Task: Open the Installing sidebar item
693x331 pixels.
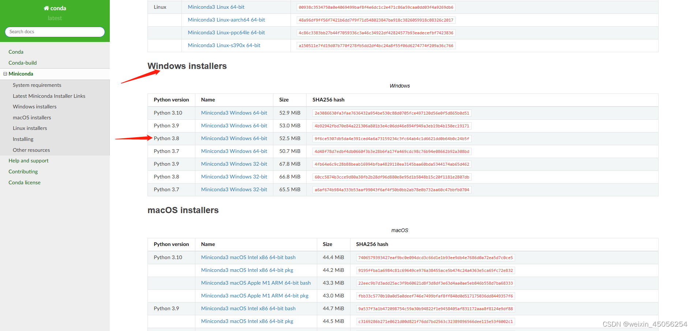Action: click(x=23, y=139)
